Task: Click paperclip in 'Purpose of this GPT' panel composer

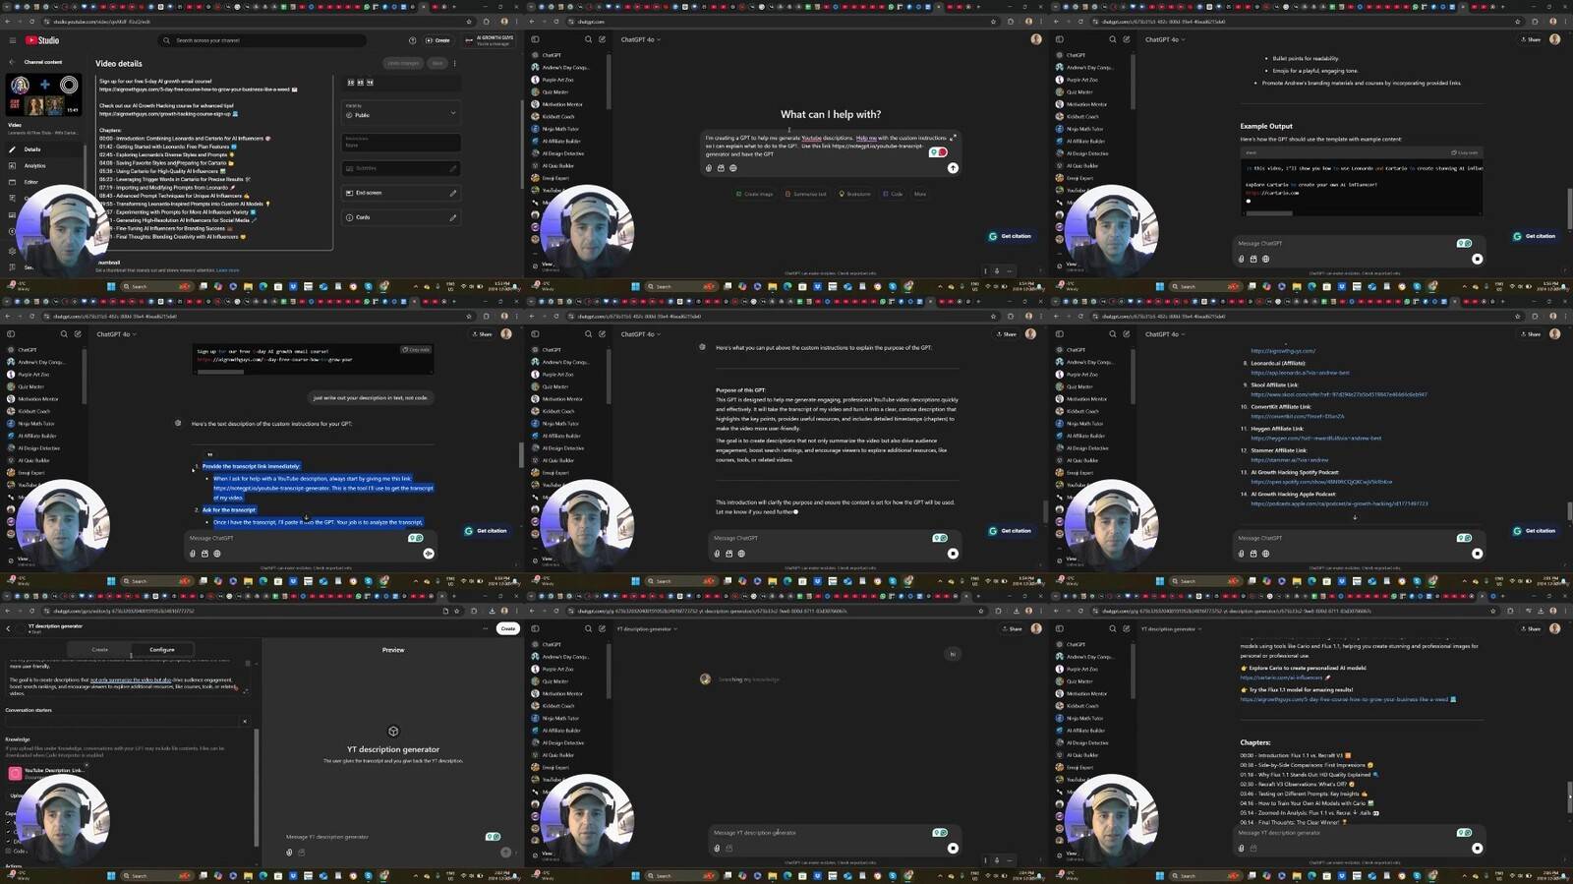Action: 717,554
